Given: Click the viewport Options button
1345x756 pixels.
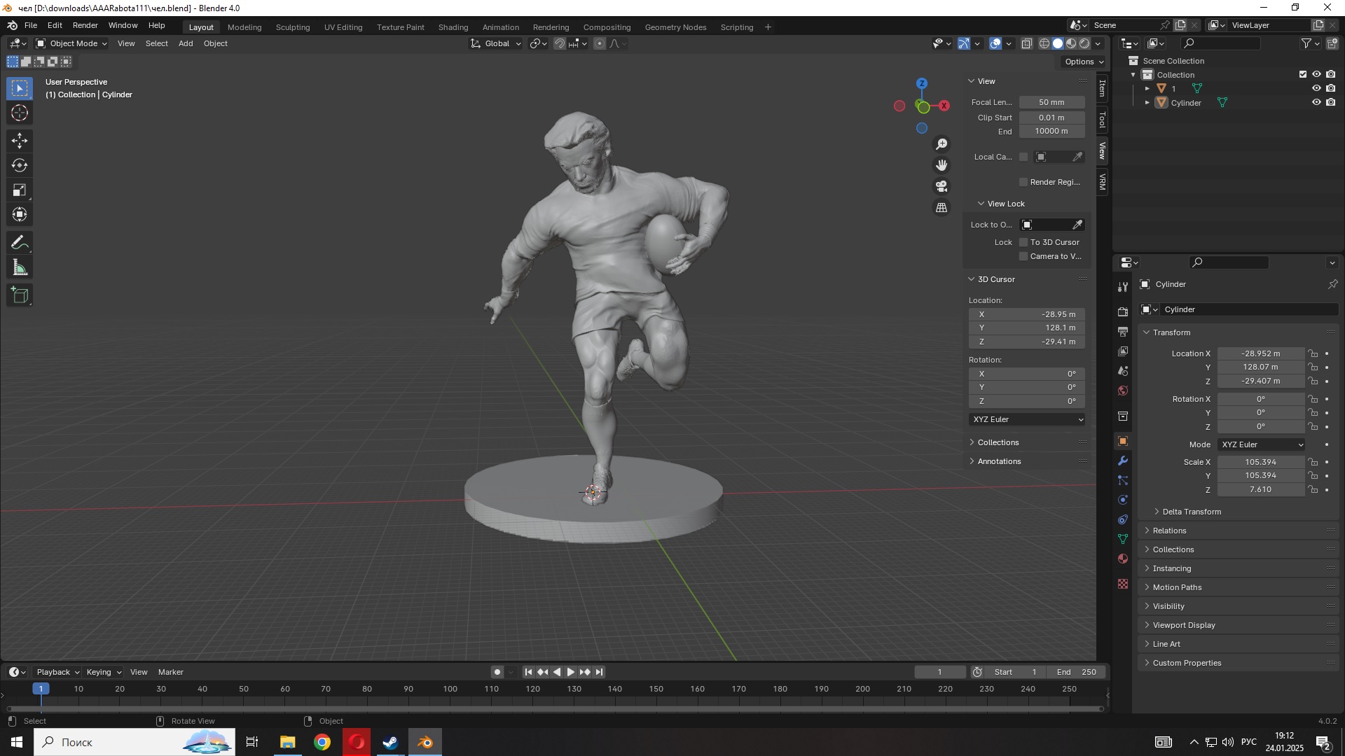Looking at the screenshot, I should pos(1083,62).
